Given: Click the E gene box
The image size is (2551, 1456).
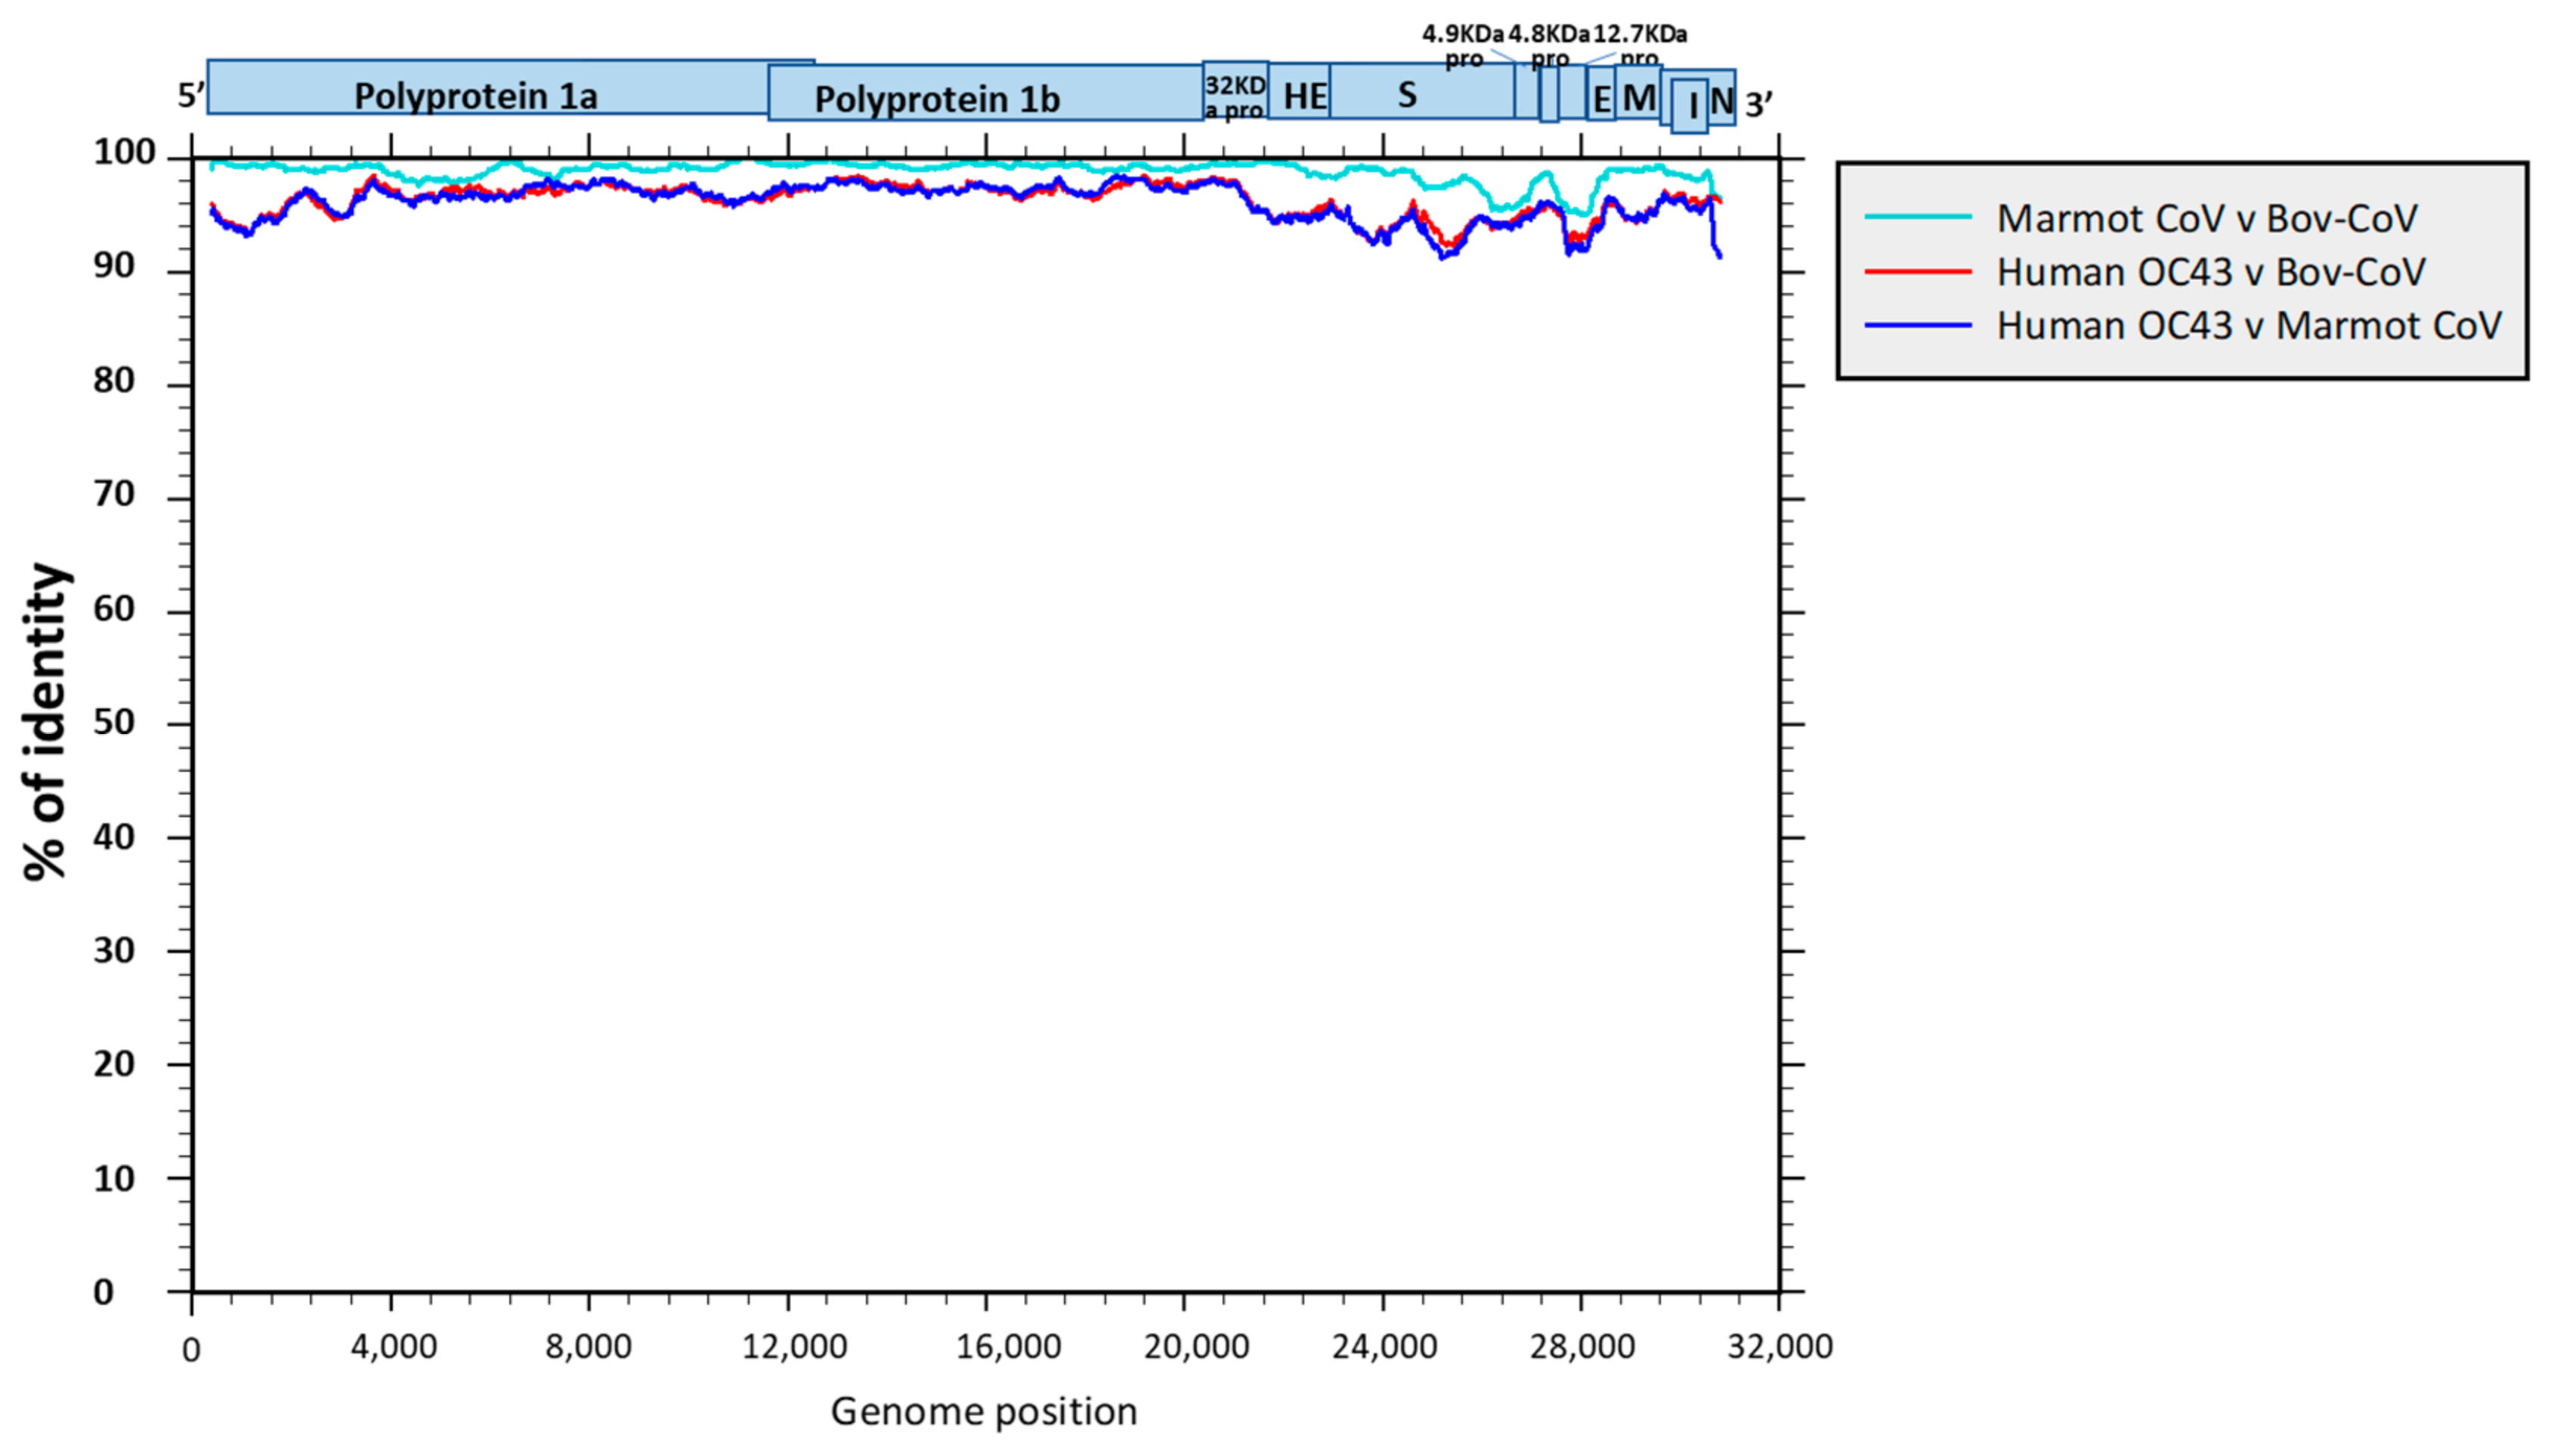Looking at the screenshot, I should (1600, 99).
